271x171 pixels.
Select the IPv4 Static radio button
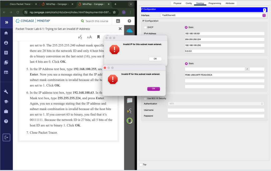[x=186, y=27]
